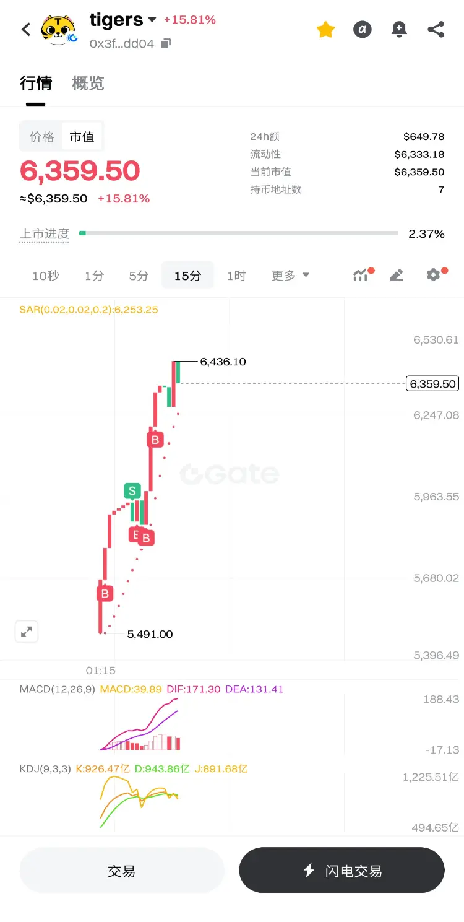
Task: Expand chart to fullscreen
Action: click(x=27, y=632)
